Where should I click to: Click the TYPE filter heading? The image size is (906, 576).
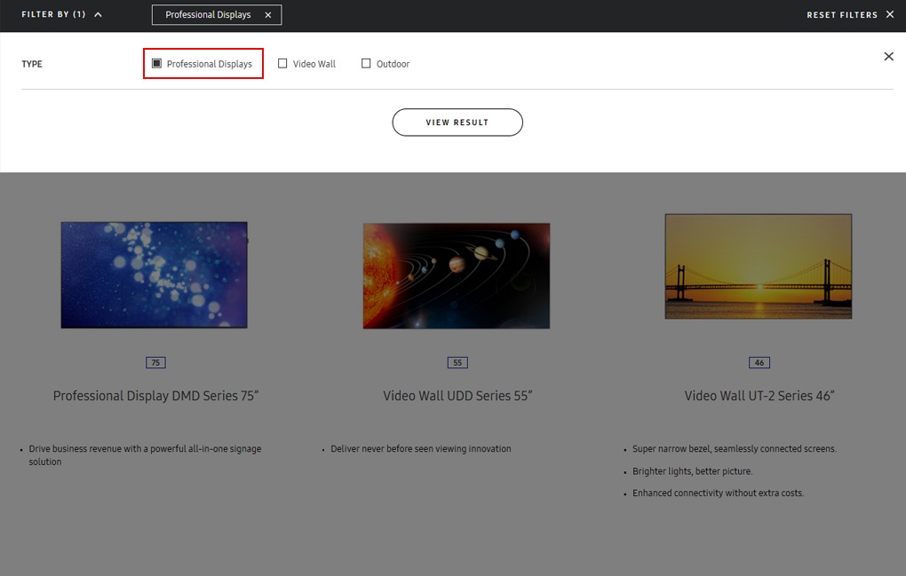tap(32, 64)
